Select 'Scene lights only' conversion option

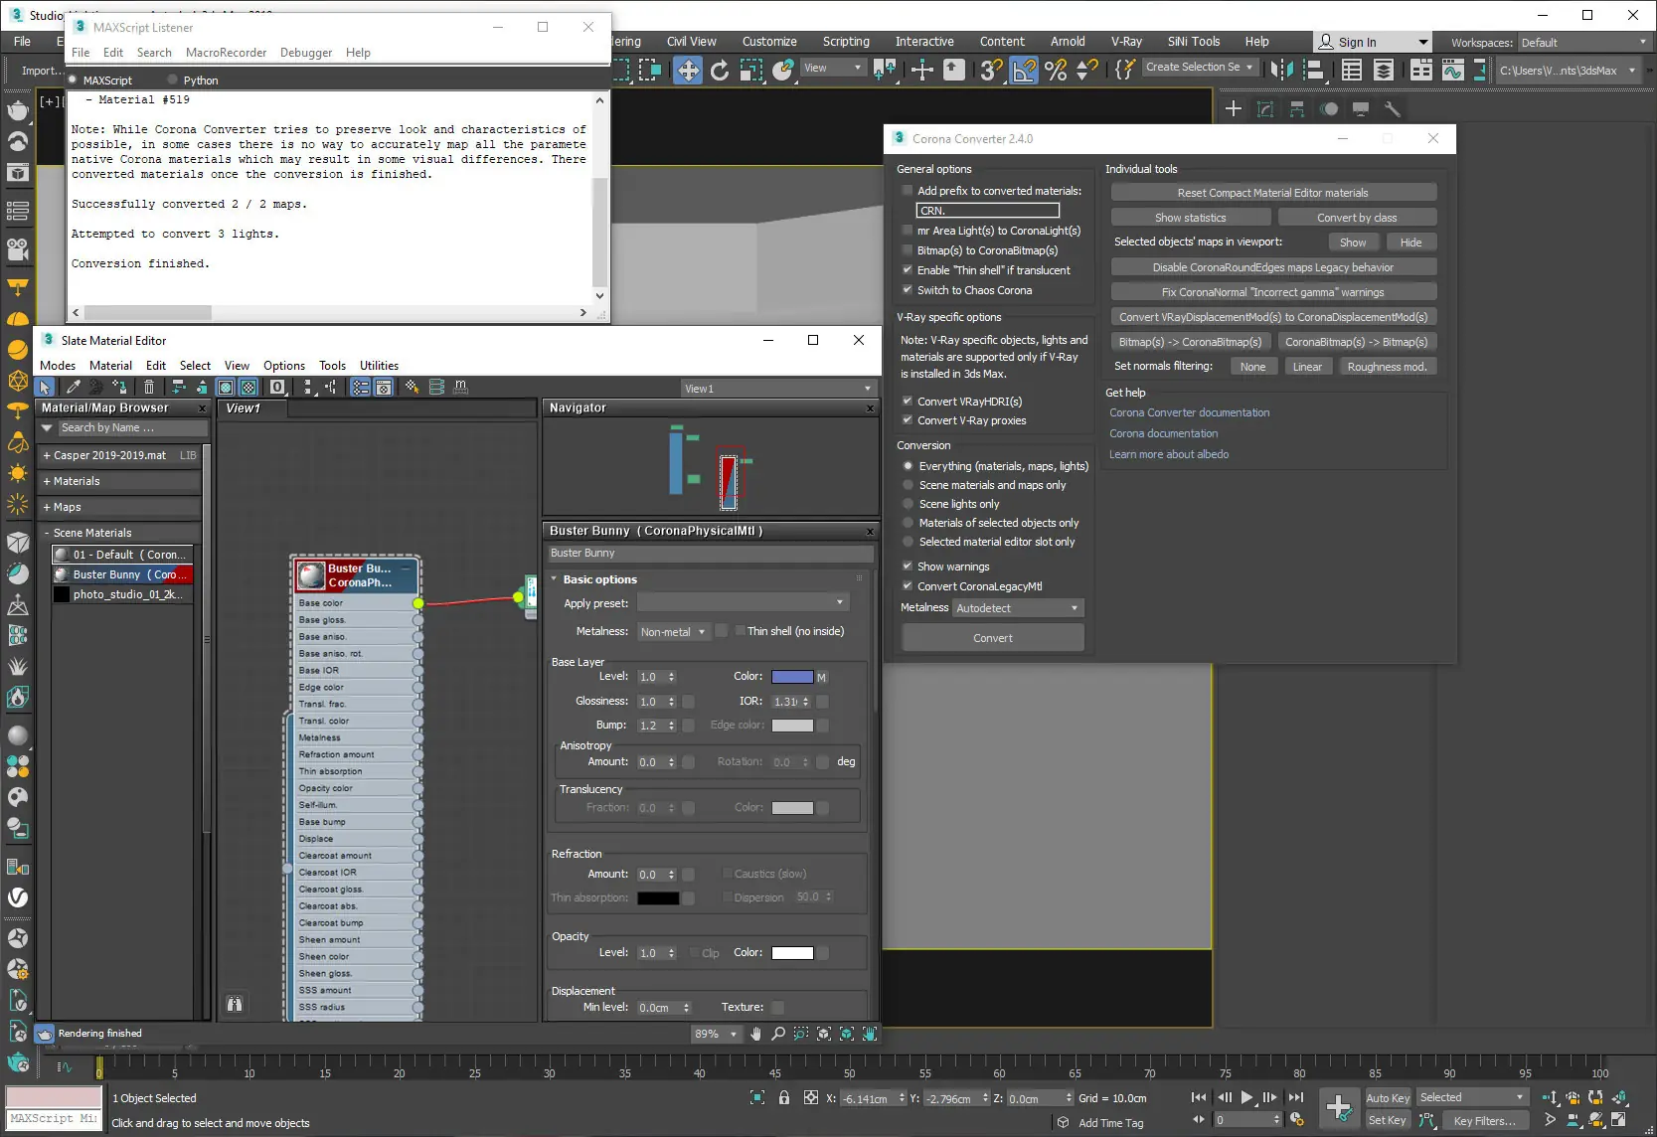click(x=908, y=504)
